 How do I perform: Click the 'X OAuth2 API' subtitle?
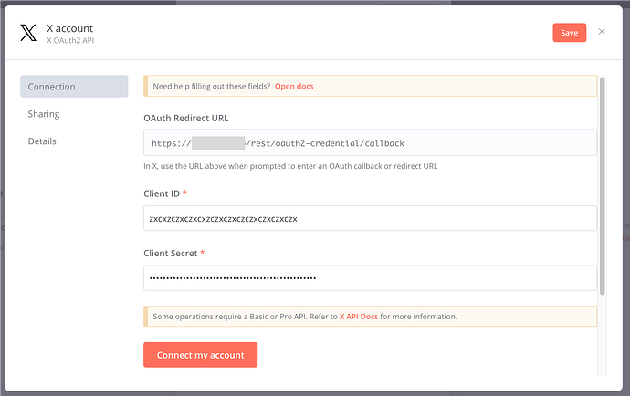click(x=70, y=40)
